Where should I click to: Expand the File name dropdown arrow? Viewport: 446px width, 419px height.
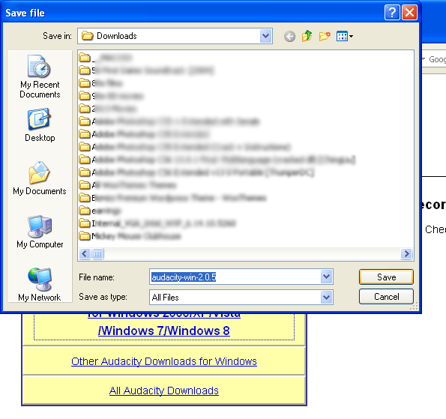327,277
